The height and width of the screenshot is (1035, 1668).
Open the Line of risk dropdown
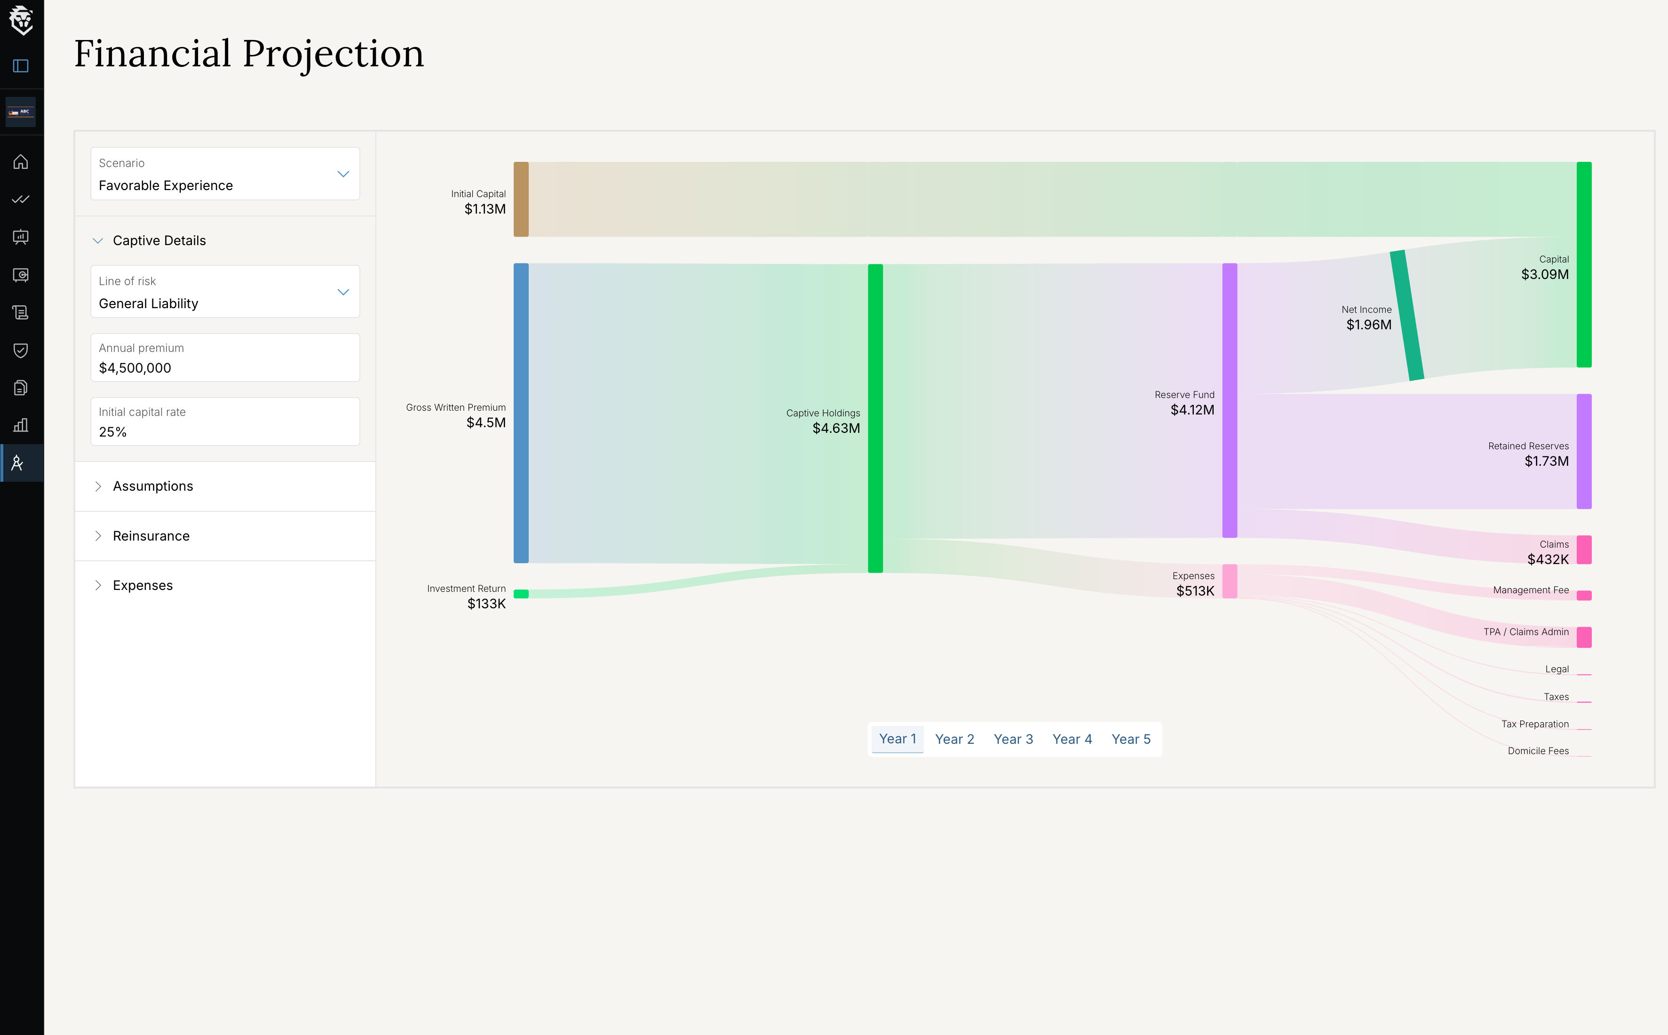click(x=225, y=292)
